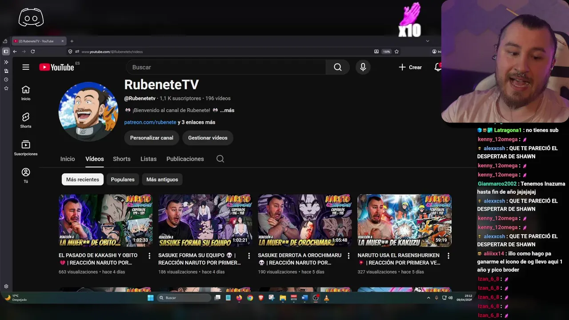Switch to the Shorts channel tab
Image resolution: width=569 pixels, height=320 pixels.
point(122,159)
